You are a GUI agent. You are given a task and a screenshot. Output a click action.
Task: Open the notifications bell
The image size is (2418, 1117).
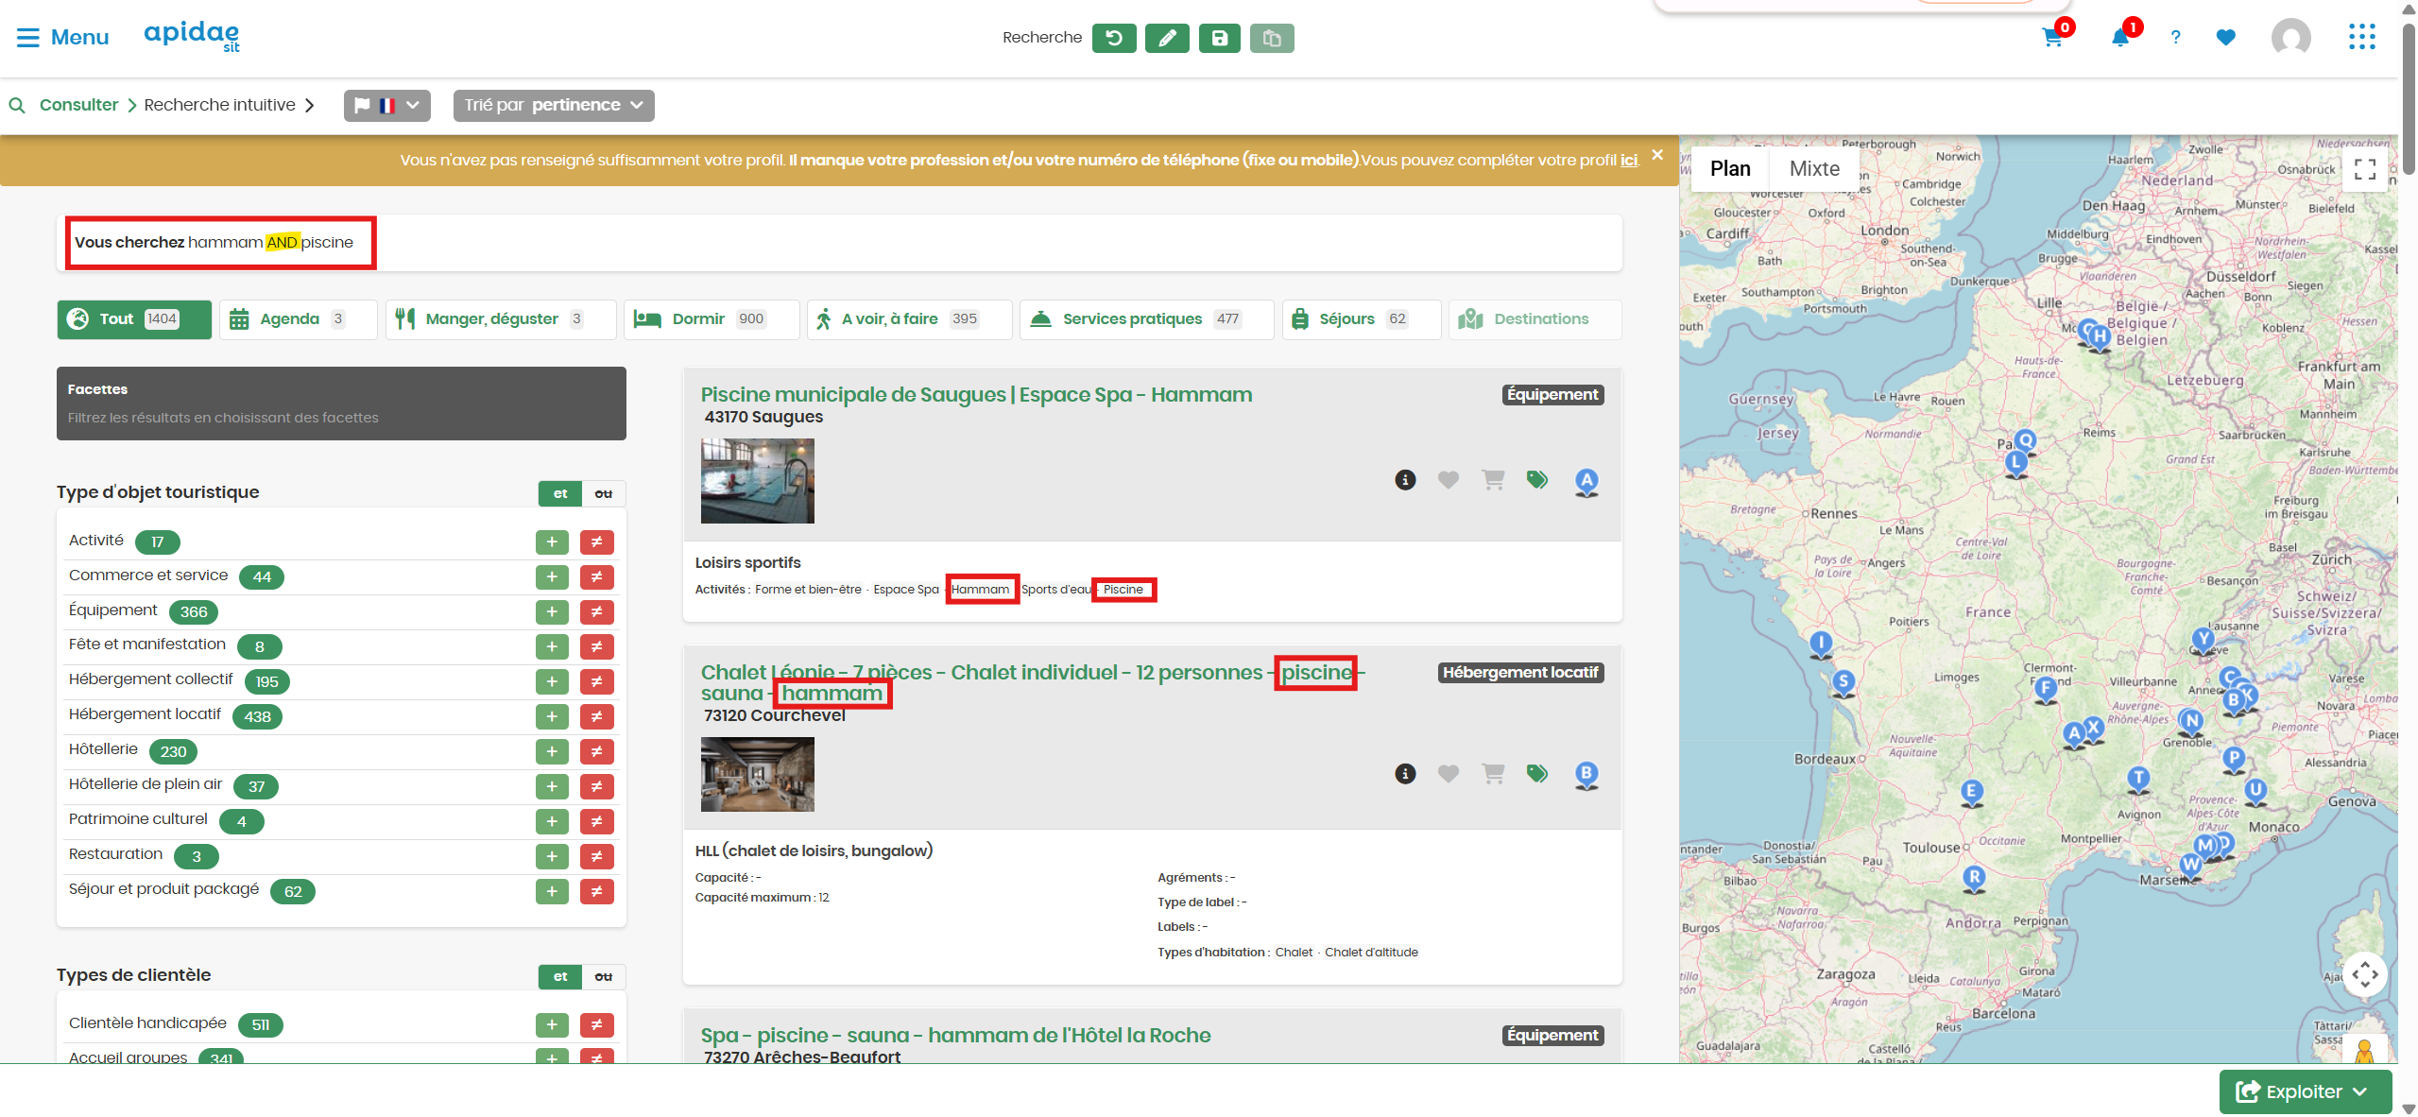coord(2119,38)
